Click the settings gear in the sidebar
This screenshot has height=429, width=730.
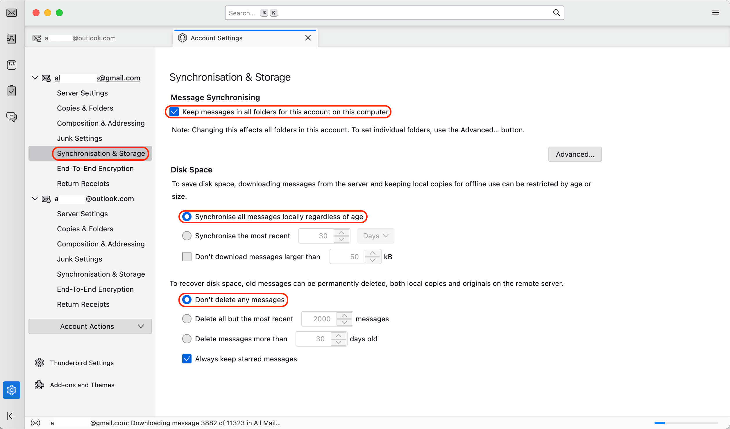[11, 390]
